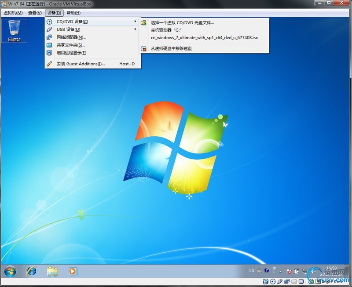352x287 pixels.
Task: Click the language bar options down arrow
Action: coord(274,272)
